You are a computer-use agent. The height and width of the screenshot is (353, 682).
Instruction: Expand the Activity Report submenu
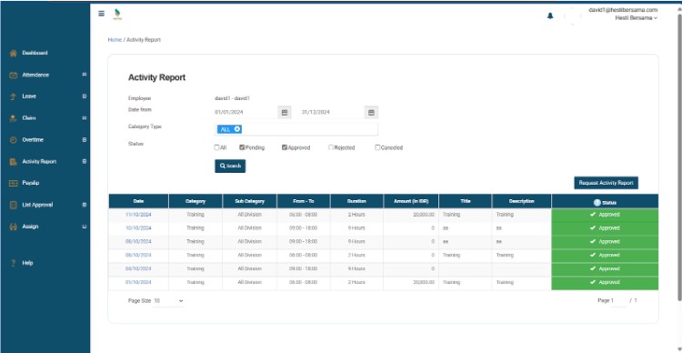click(x=85, y=161)
